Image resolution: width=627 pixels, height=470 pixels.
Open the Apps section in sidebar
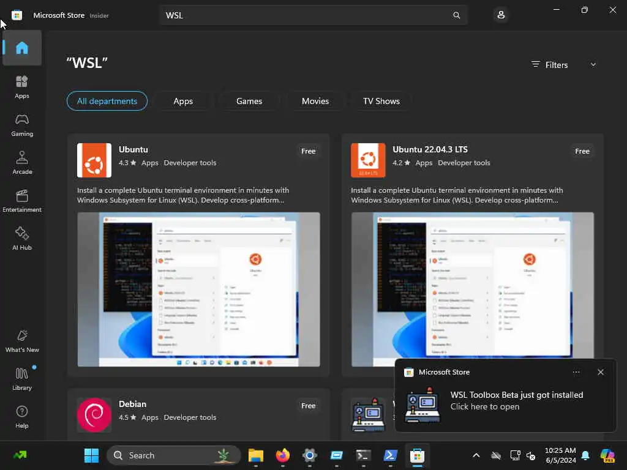tap(22, 87)
